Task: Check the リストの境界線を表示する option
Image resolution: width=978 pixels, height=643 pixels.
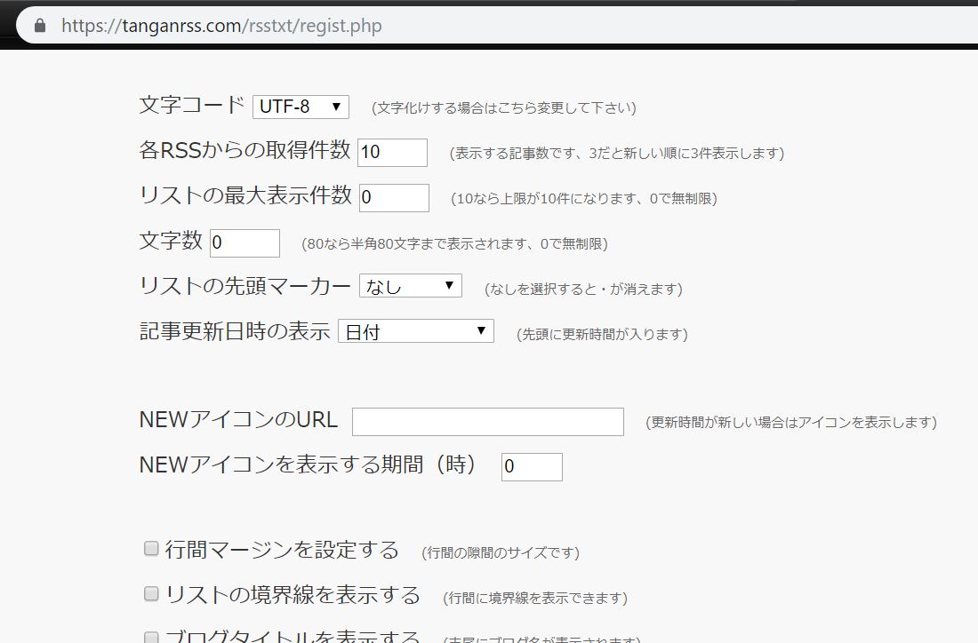Action: click(x=150, y=593)
